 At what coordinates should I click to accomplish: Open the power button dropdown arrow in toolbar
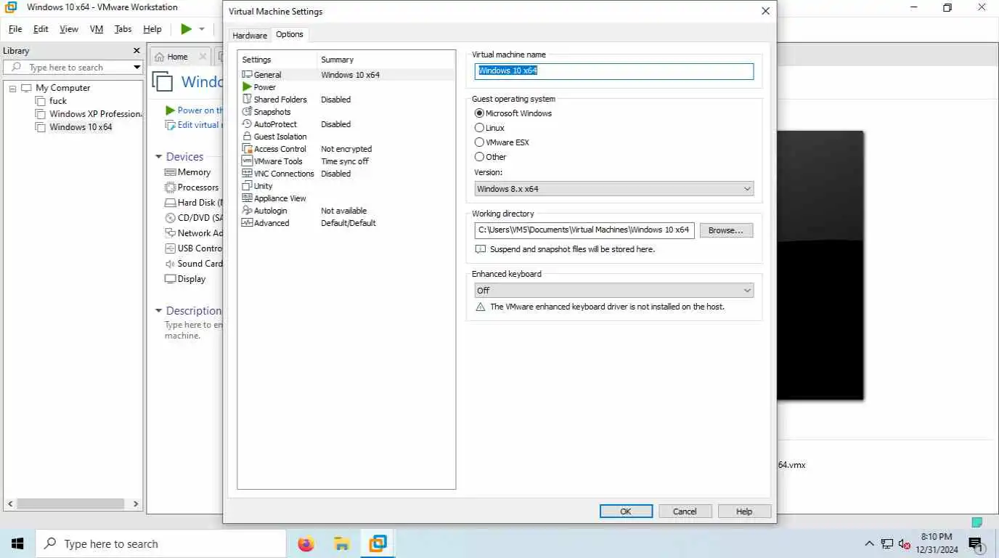[202, 29]
